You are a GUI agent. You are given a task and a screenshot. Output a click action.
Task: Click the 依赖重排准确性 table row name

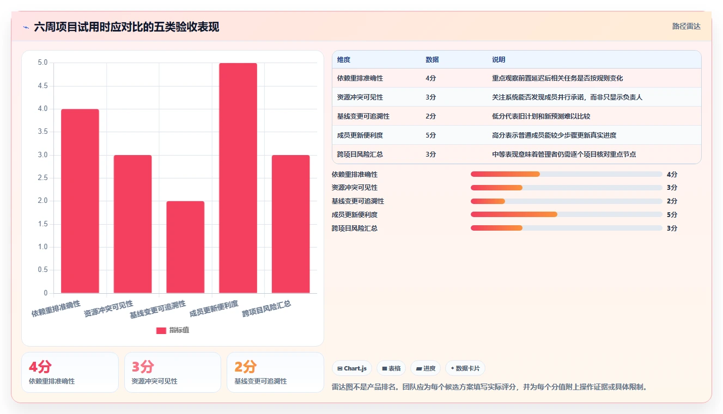[360, 78]
